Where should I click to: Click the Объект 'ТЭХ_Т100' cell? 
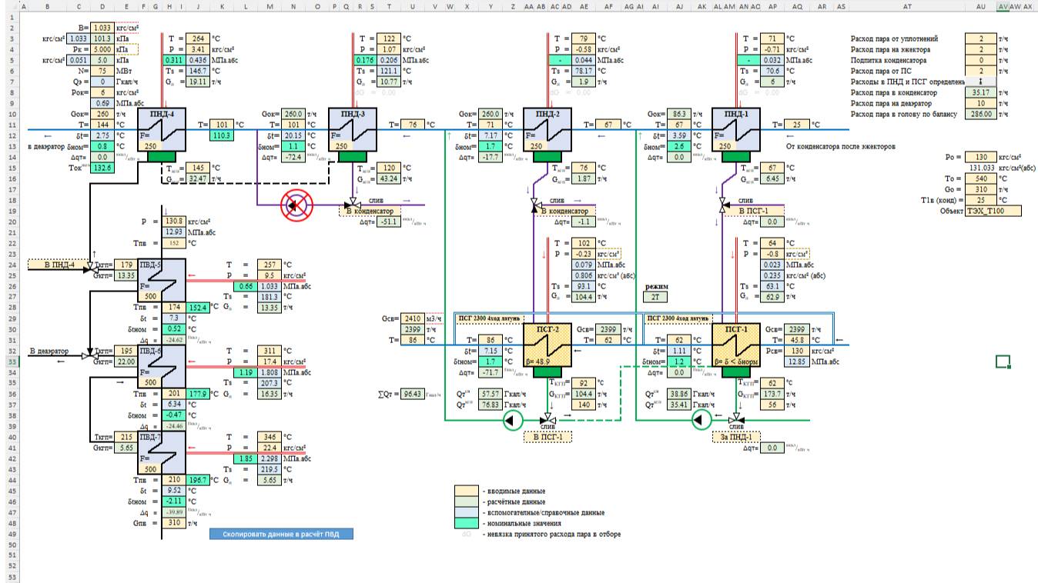point(995,211)
